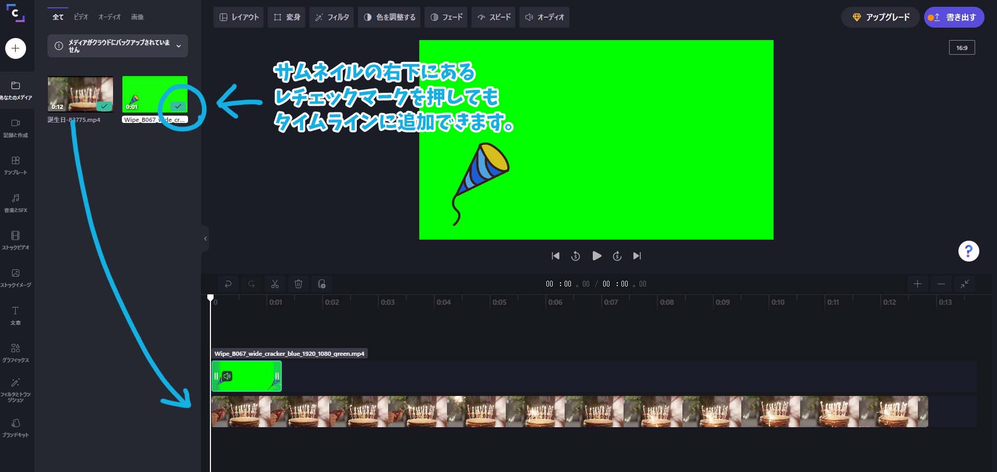Screen dimensions: 997x472
Task: Toggle checkmark on green cracker thumbnail
Action: 178,106
